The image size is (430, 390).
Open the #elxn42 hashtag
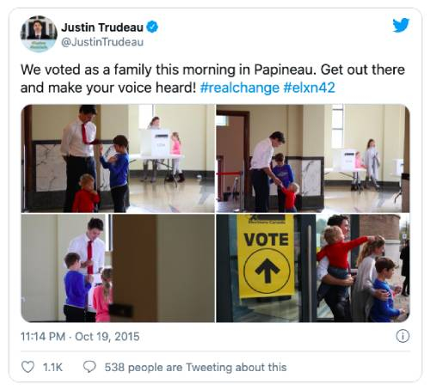pos(309,88)
